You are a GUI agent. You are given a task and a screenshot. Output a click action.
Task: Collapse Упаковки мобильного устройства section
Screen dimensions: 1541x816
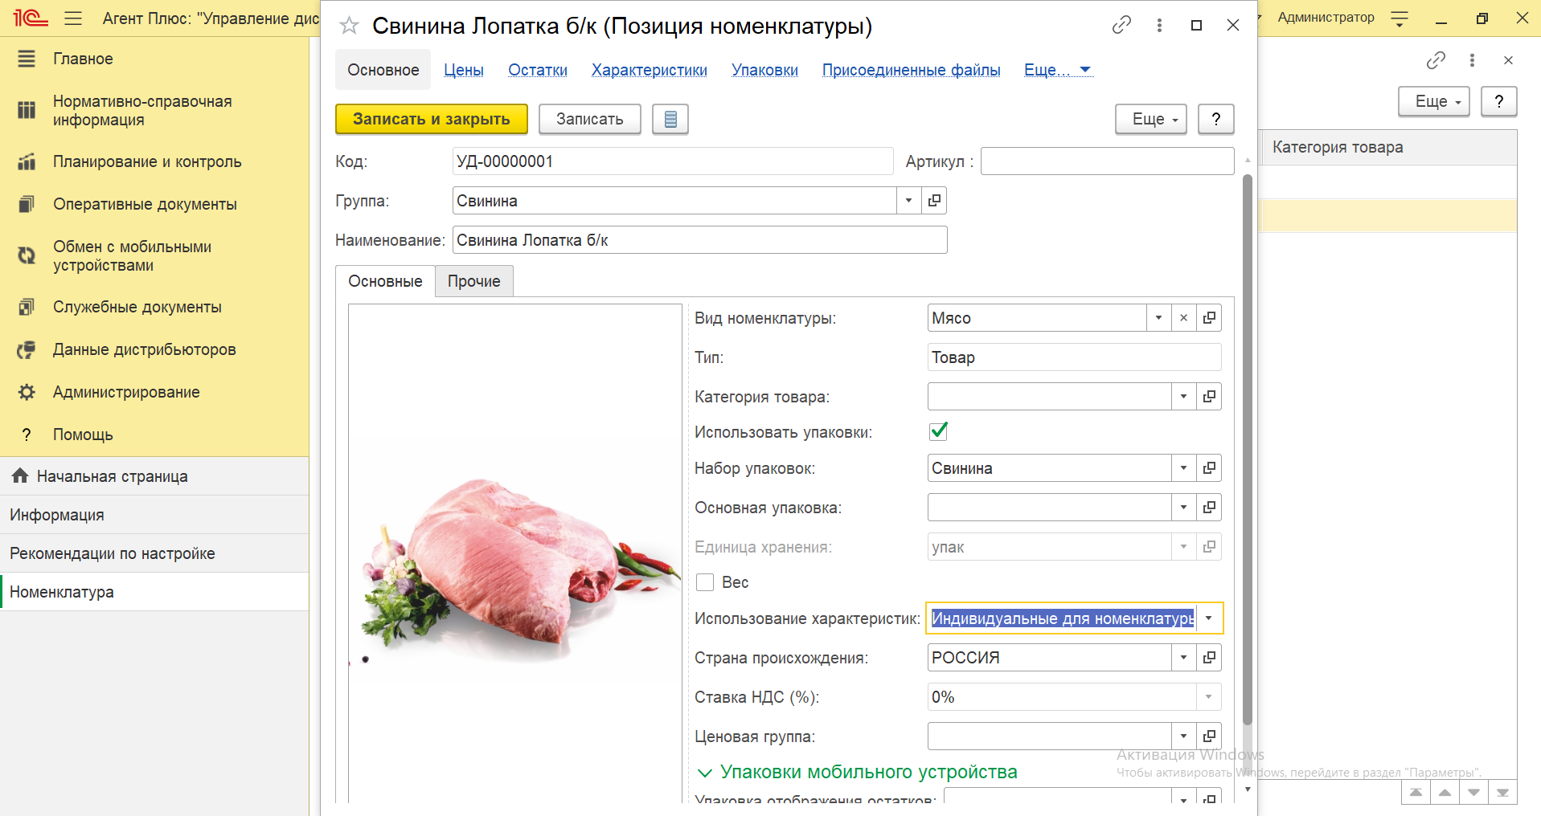pyautogui.click(x=705, y=773)
